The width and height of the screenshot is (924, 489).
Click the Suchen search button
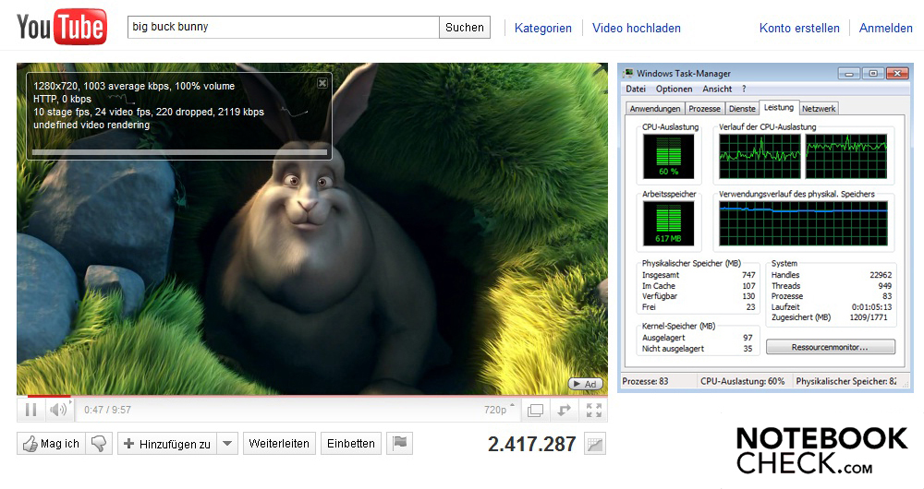click(x=465, y=27)
